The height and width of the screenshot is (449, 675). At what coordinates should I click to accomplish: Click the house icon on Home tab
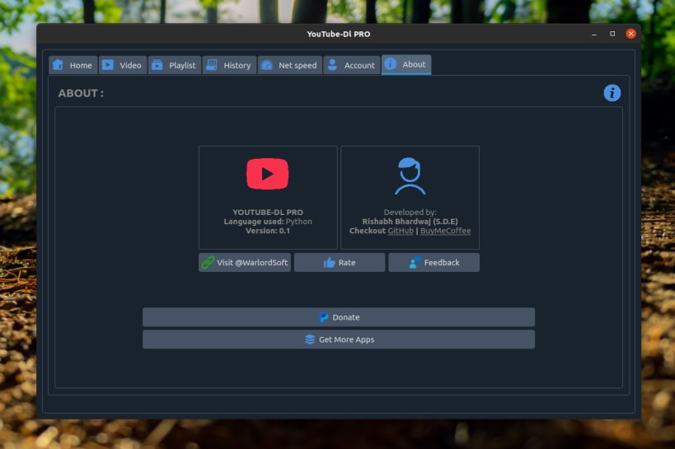point(59,64)
